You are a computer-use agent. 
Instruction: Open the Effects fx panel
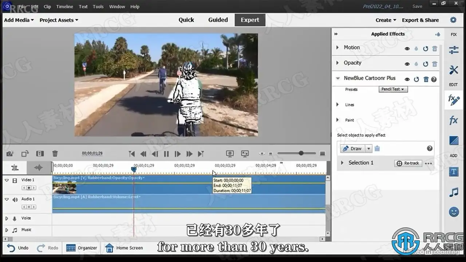point(454,120)
